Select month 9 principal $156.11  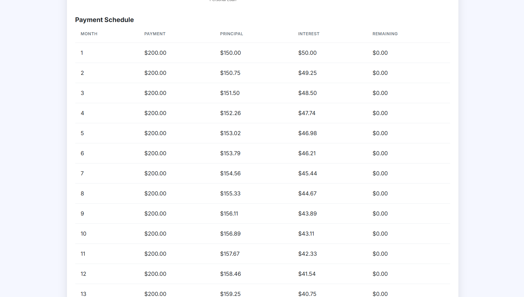click(x=229, y=214)
